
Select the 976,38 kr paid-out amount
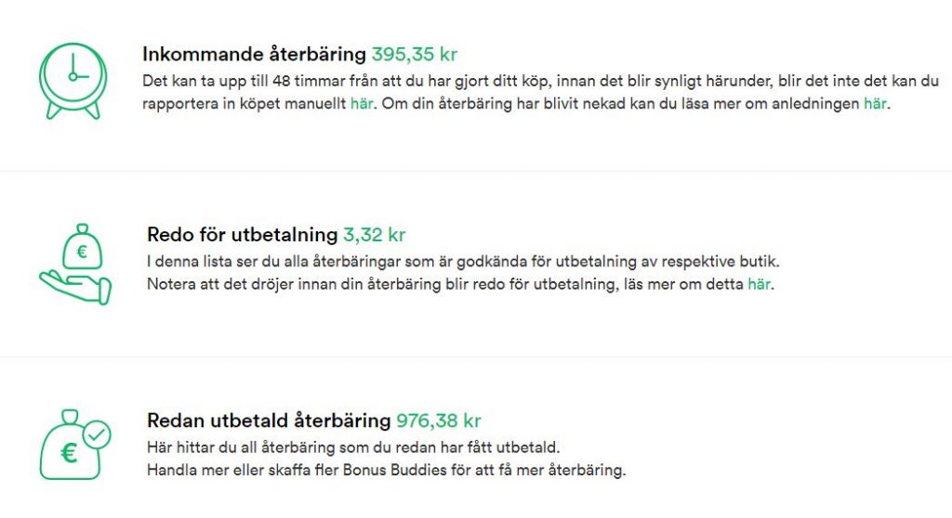[x=439, y=421]
